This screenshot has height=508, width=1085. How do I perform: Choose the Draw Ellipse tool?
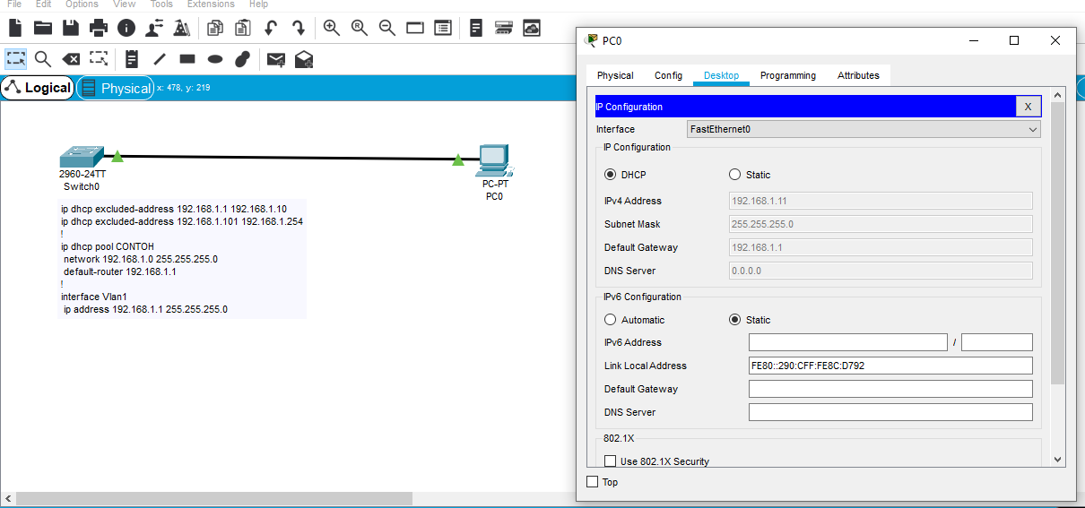[x=215, y=59]
